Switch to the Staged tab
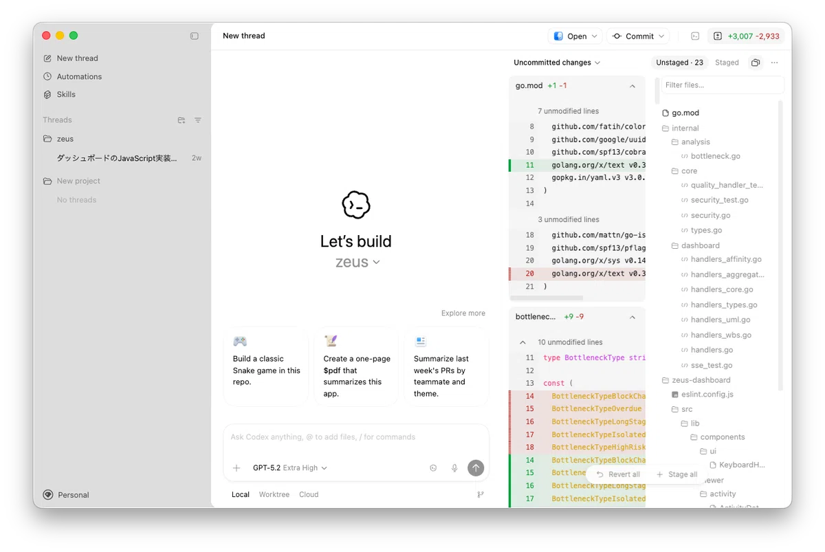Screen dimensions: 825x552 pos(727,63)
